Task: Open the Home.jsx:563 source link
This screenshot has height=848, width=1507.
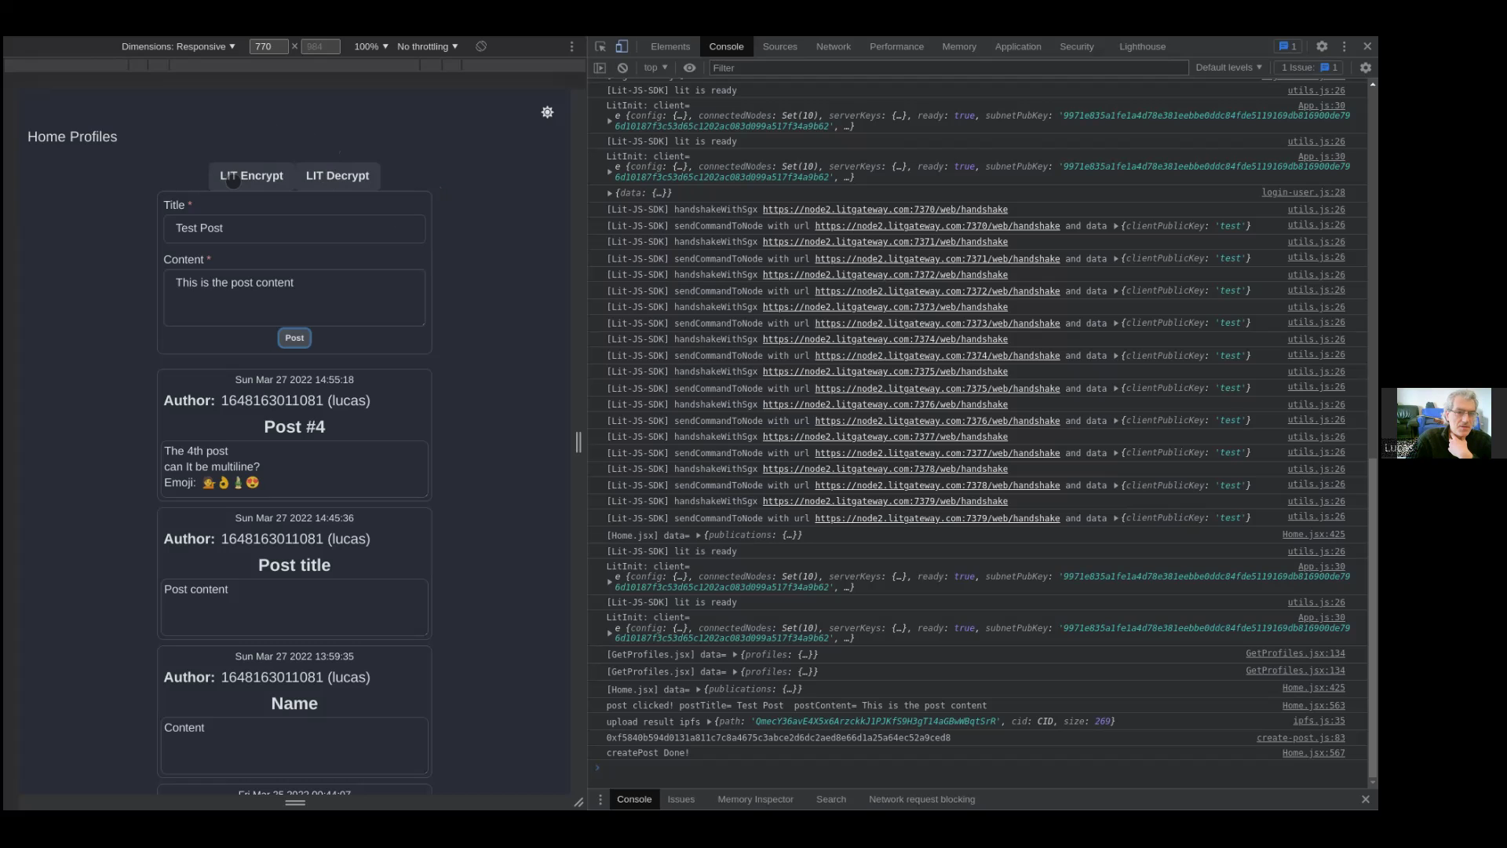Action: 1313,706
